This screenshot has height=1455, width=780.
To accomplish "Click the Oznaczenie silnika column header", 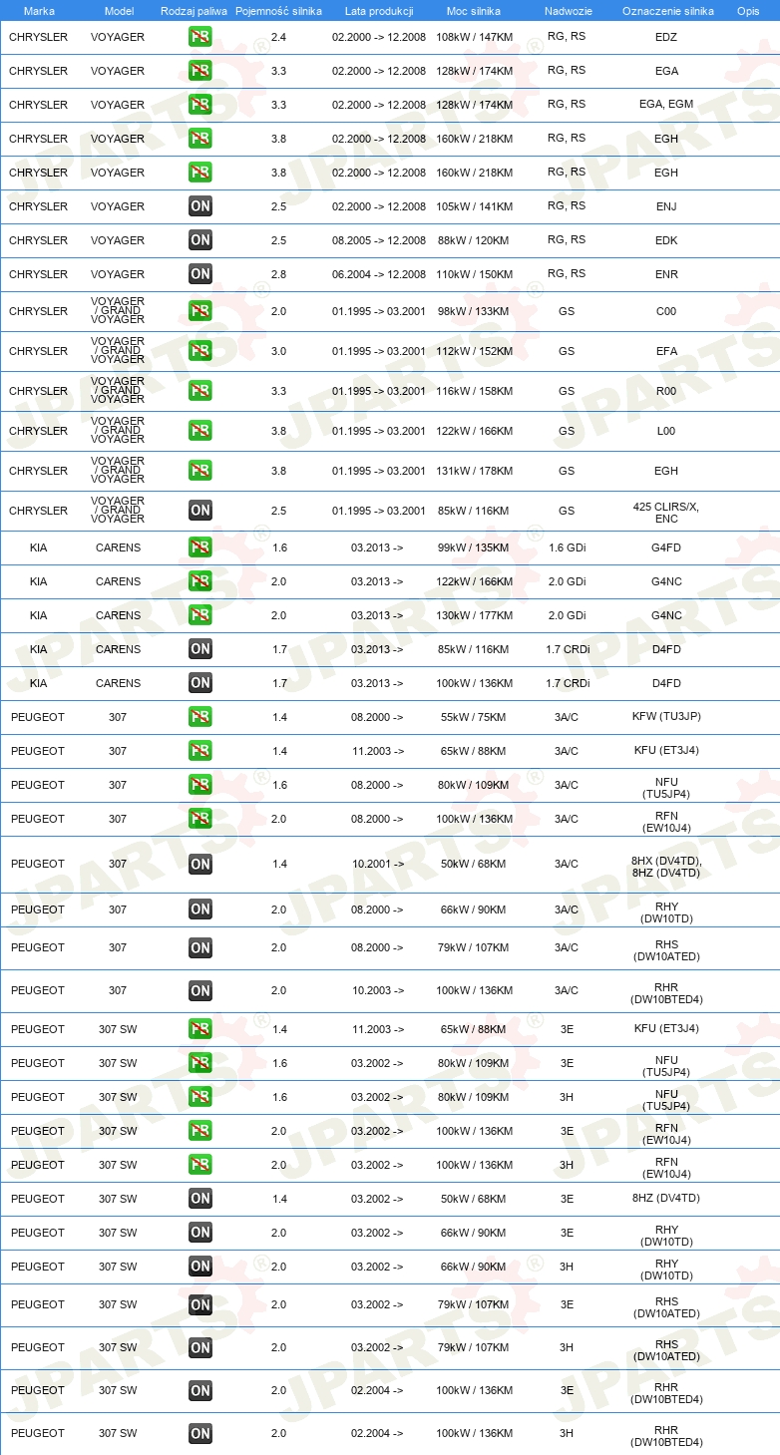I will (668, 11).
